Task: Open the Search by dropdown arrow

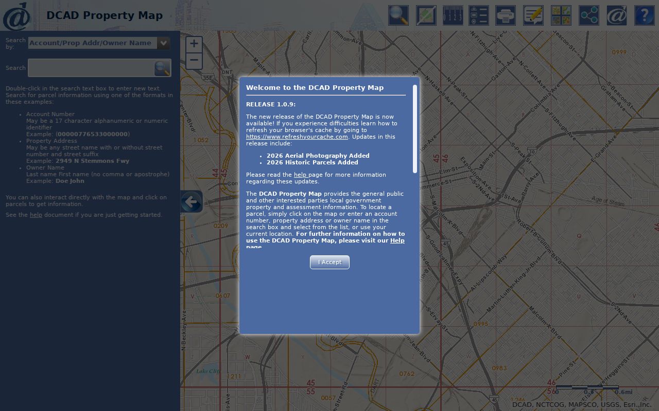Action: tap(164, 43)
